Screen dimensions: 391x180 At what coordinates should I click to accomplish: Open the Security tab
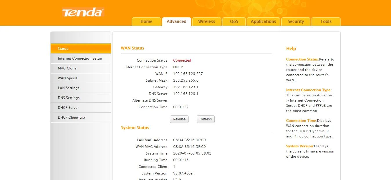tap(296, 21)
